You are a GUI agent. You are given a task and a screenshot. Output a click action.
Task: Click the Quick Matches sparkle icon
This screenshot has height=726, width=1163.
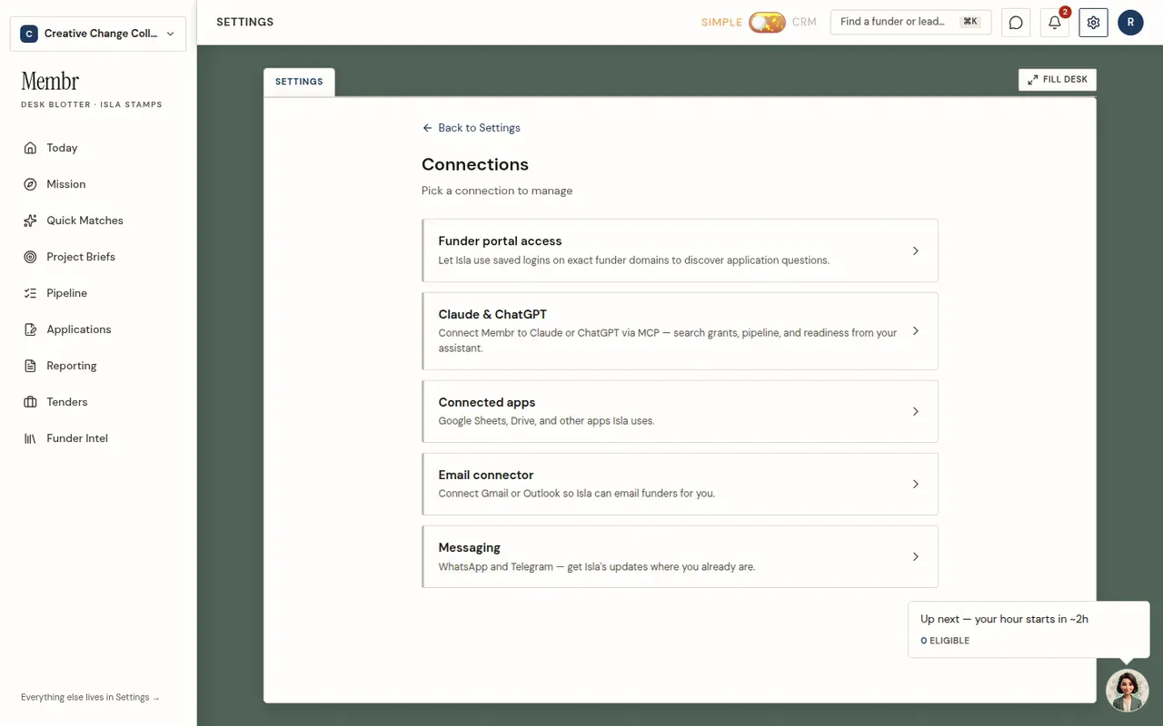pos(30,221)
